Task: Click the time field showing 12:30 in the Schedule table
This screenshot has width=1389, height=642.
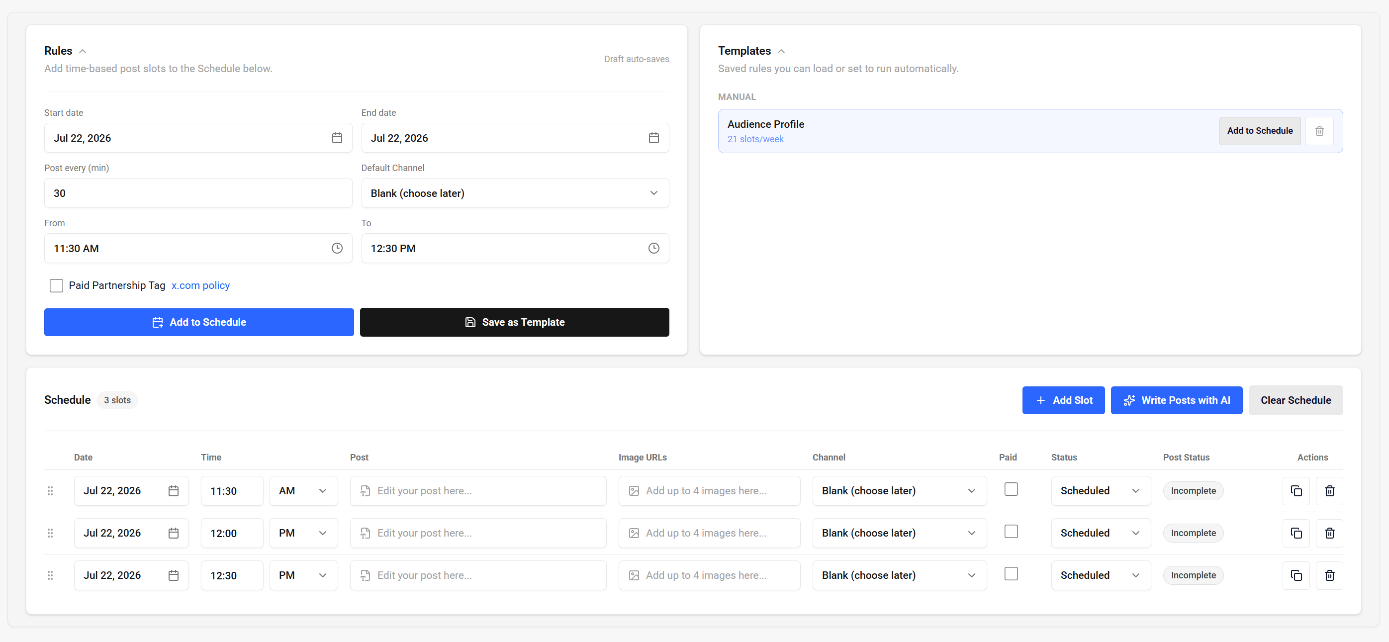Action: [232, 576]
